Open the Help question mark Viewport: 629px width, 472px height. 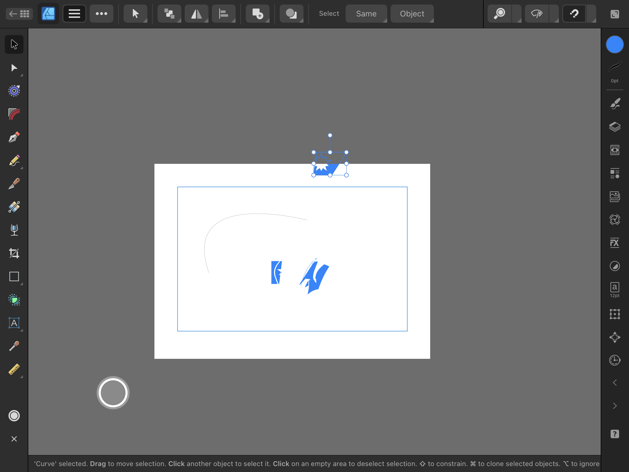[615, 434]
